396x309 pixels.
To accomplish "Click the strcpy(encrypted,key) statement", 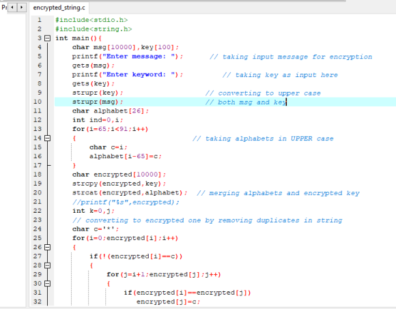I will (x=119, y=183).
